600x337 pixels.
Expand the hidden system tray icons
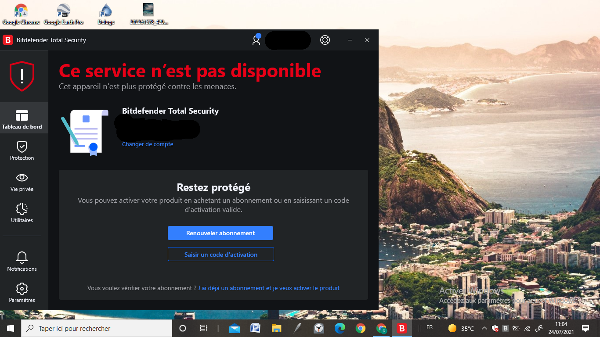coord(484,328)
